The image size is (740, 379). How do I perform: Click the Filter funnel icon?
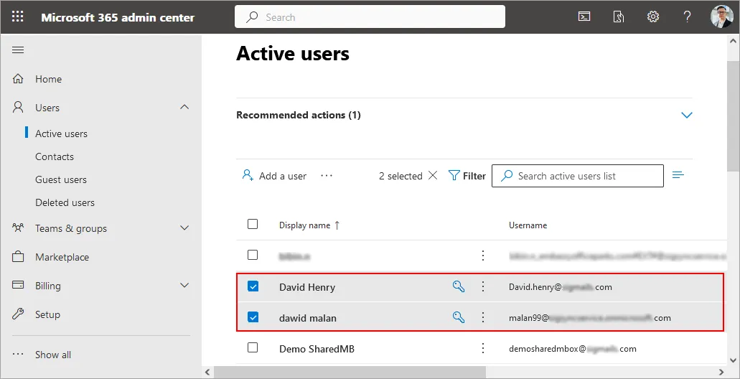[454, 176]
